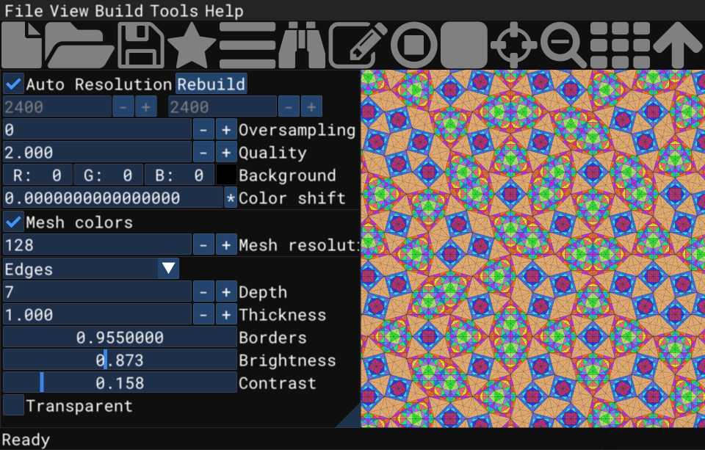This screenshot has height=450, width=705.
Task: Open the Tools menu
Action: (x=174, y=11)
